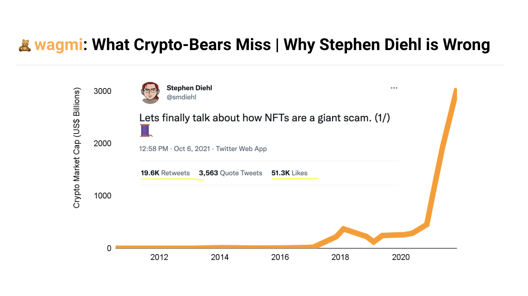Open the 19.6K Retweets list
Screen dimensions: 528x296
(x=165, y=173)
